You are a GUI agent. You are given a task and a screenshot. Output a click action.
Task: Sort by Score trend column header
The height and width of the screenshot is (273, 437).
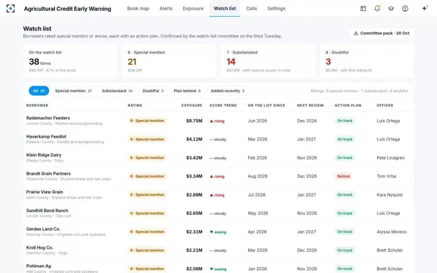pos(223,106)
